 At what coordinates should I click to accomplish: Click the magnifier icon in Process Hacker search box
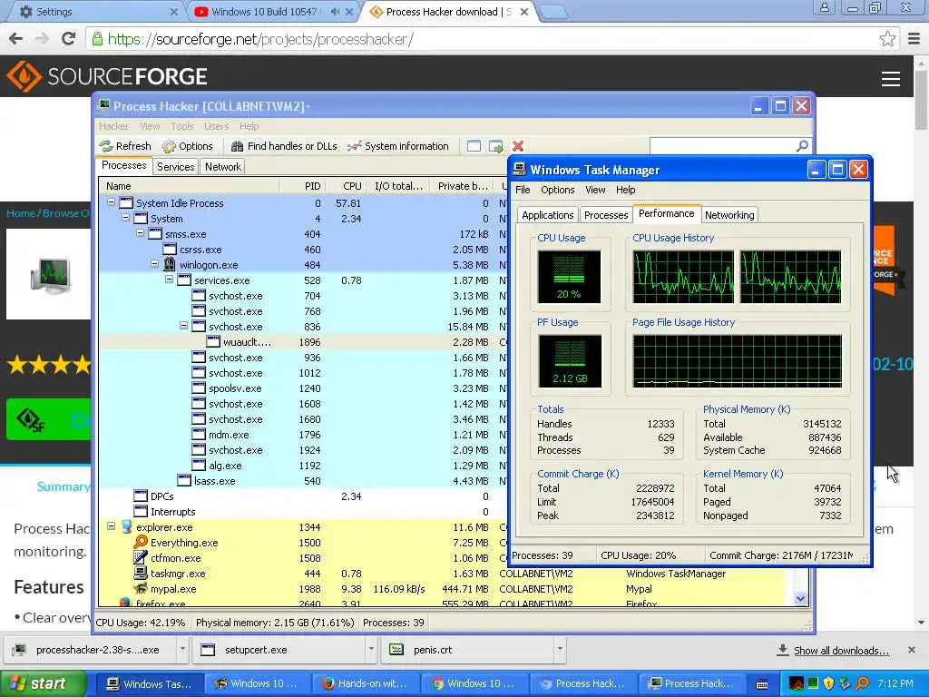point(802,146)
